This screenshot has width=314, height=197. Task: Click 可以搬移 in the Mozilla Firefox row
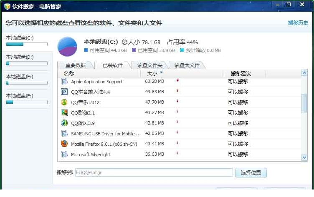tap(238, 144)
